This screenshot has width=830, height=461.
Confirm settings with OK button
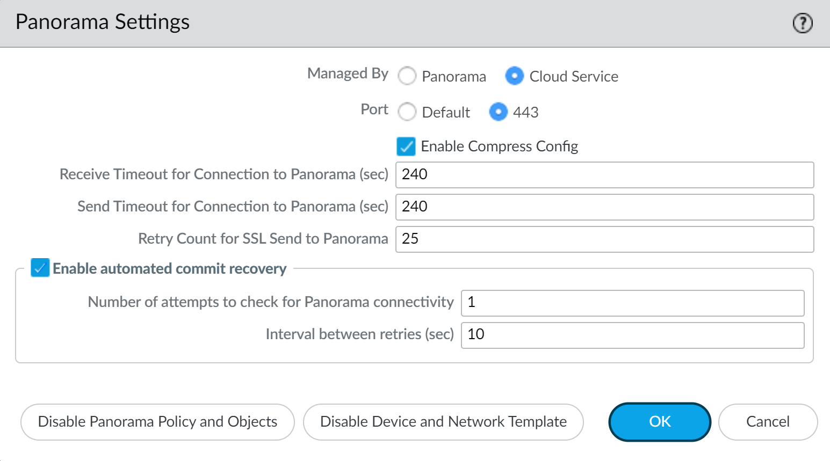(660, 422)
